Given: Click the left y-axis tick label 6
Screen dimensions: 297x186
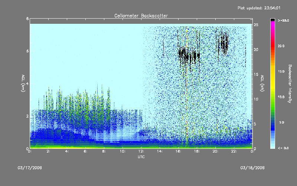Looking at the screenshot, I should click(27, 51).
